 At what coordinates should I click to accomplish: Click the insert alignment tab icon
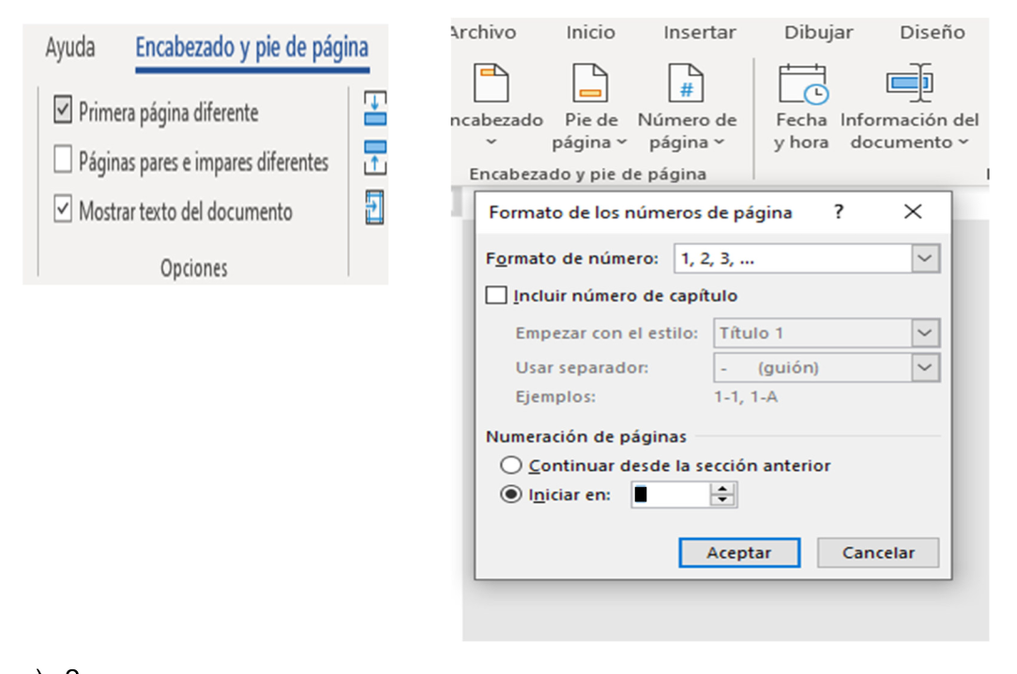[374, 207]
